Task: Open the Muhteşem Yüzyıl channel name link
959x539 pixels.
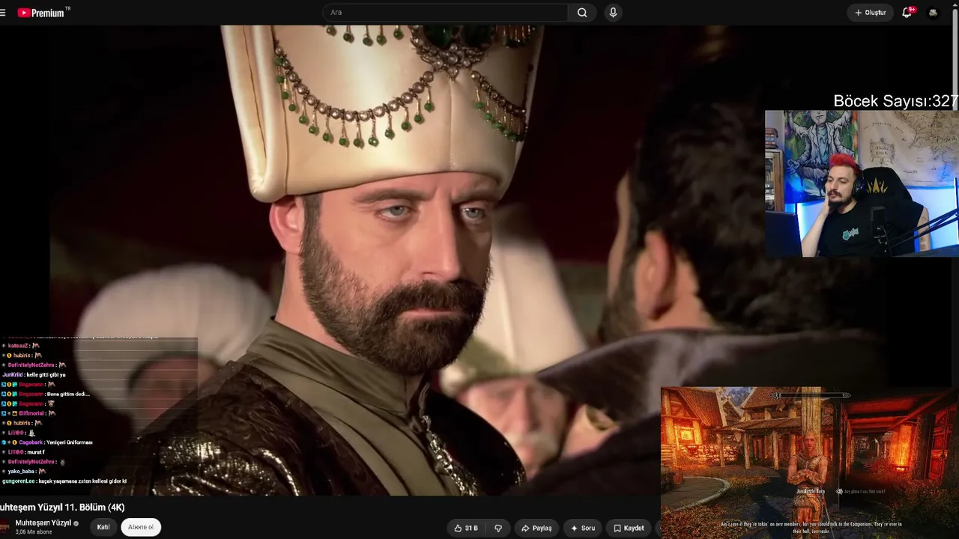Action: 43,523
